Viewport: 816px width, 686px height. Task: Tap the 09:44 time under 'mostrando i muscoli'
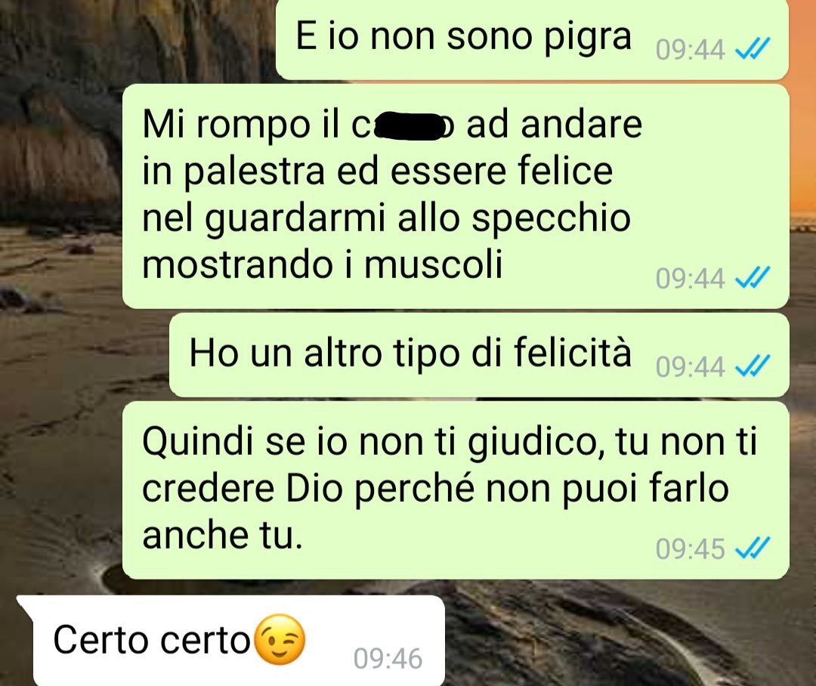click(690, 278)
